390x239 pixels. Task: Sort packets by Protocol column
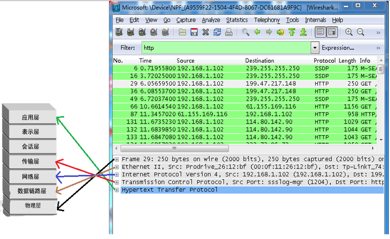(325, 61)
